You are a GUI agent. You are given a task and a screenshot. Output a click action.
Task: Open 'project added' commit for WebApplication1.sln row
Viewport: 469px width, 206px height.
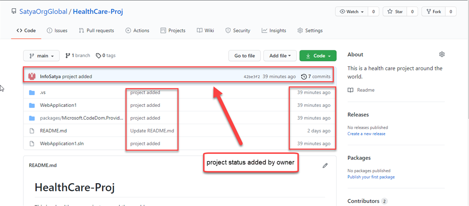pos(145,143)
